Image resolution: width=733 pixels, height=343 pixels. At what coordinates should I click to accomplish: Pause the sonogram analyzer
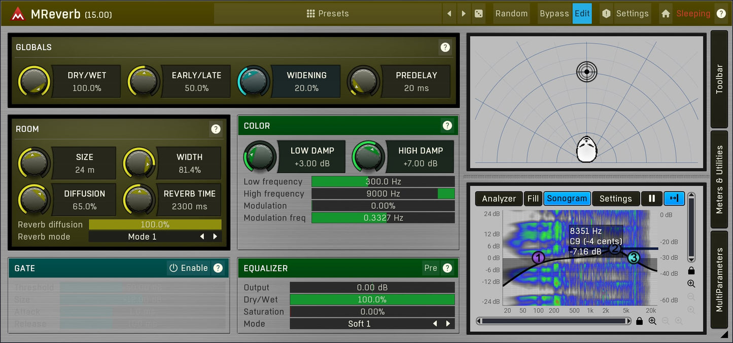coord(652,199)
